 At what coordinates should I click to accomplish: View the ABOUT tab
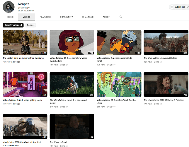pyautogui.click(x=106, y=17)
